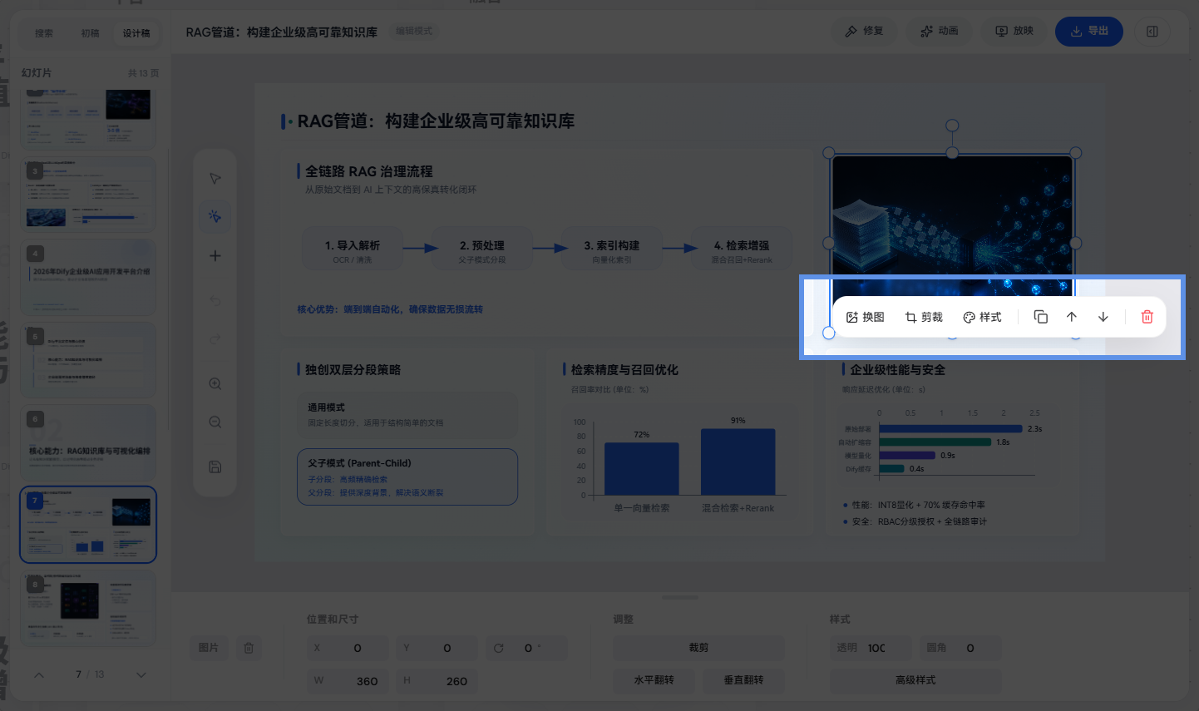Click the zoom in magnifier icon

(215, 384)
